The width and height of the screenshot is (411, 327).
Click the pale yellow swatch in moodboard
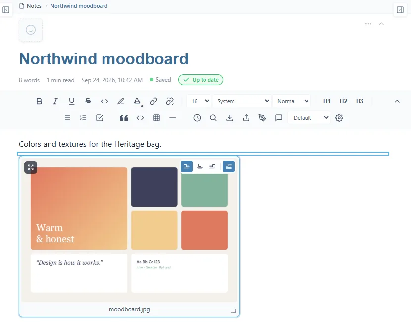coord(154,230)
